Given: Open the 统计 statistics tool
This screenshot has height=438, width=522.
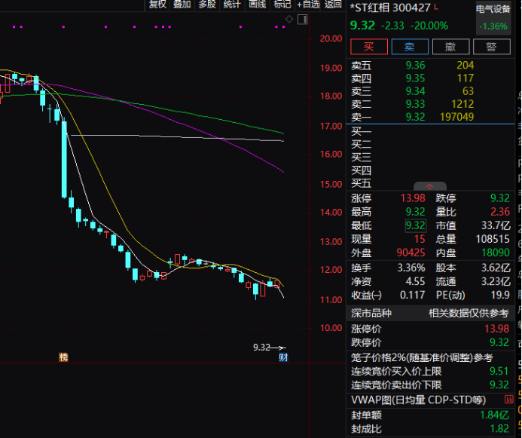Looking at the screenshot, I should click(x=232, y=5).
